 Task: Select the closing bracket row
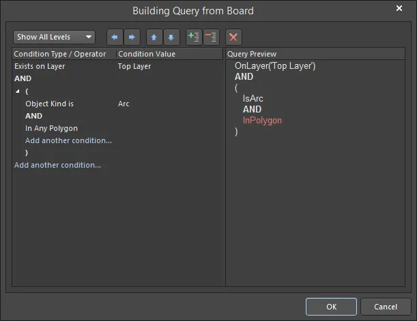point(27,153)
